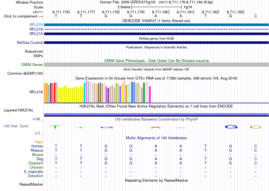Click the hg19 label beside scale bar
This screenshot has width=269, height=191.
click(188, 7)
